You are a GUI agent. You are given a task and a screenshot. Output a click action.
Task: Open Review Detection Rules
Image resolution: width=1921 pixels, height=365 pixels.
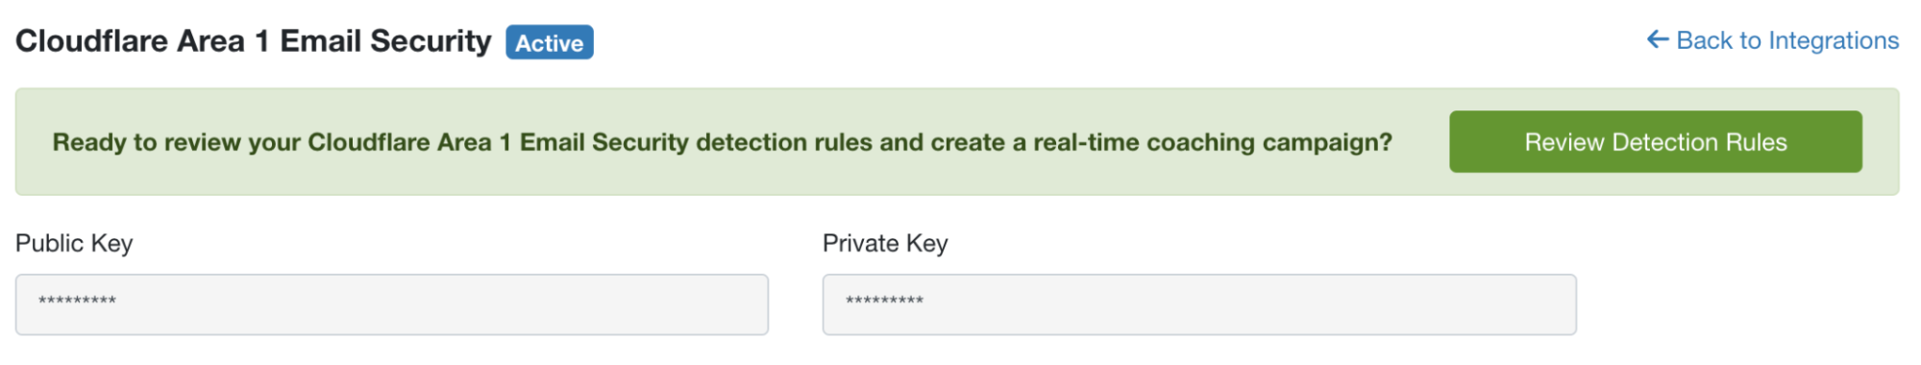(1655, 142)
